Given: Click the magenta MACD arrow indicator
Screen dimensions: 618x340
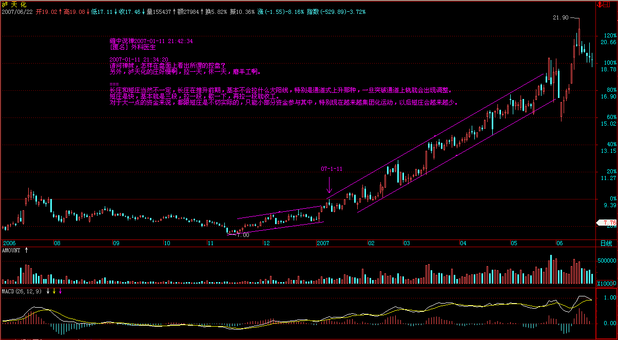Looking at the screenshot, I should (60, 291).
